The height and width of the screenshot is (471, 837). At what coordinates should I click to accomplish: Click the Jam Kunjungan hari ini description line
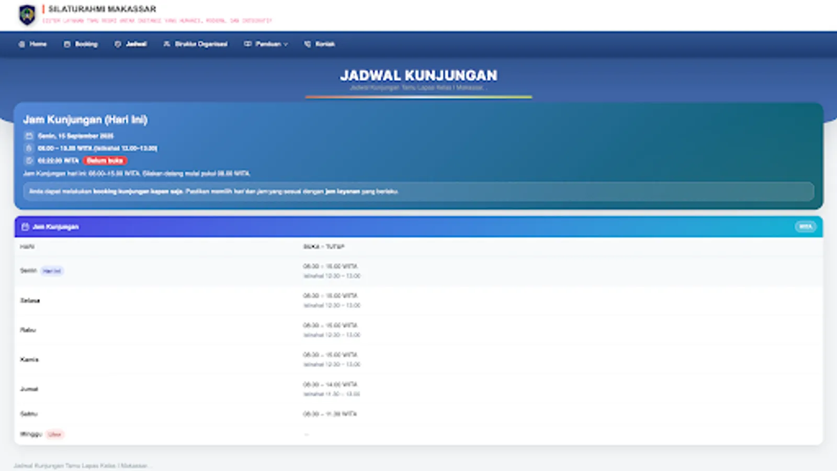tap(137, 174)
